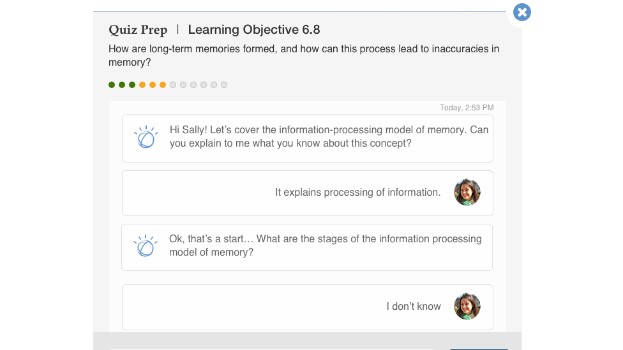This screenshot has height=350, width=623.
Task: Click tutor icon beside the "Hi Sally" message
Action: coord(146,137)
